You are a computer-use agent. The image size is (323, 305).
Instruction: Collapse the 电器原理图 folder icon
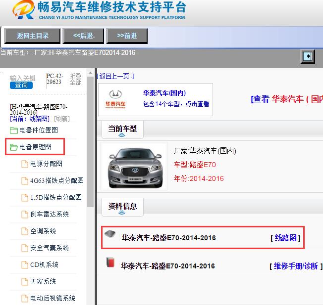pos(14,147)
